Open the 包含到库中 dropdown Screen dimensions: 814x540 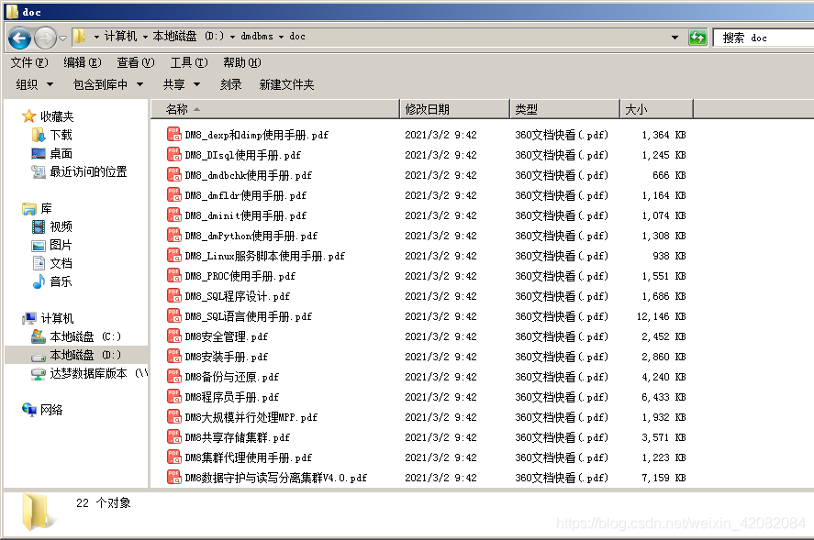coord(108,84)
